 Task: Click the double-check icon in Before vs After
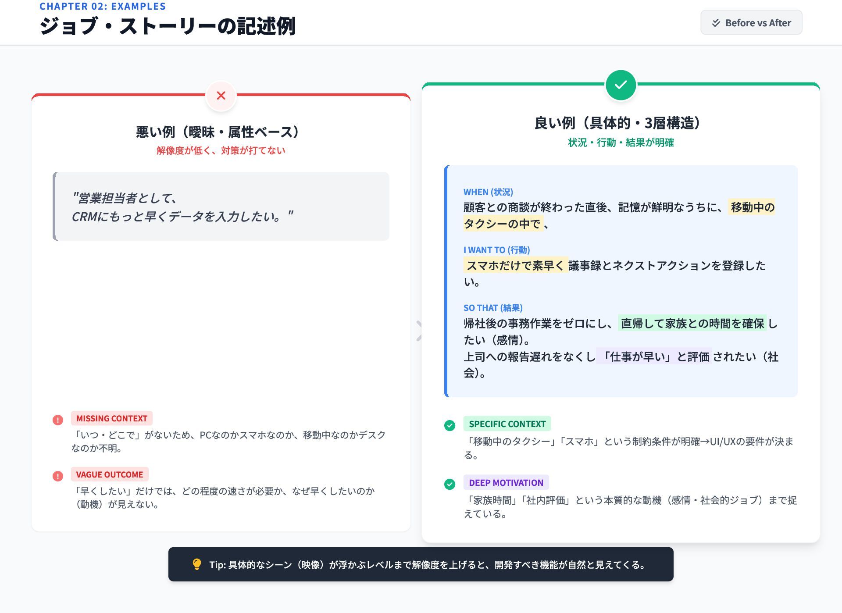click(716, 23)
